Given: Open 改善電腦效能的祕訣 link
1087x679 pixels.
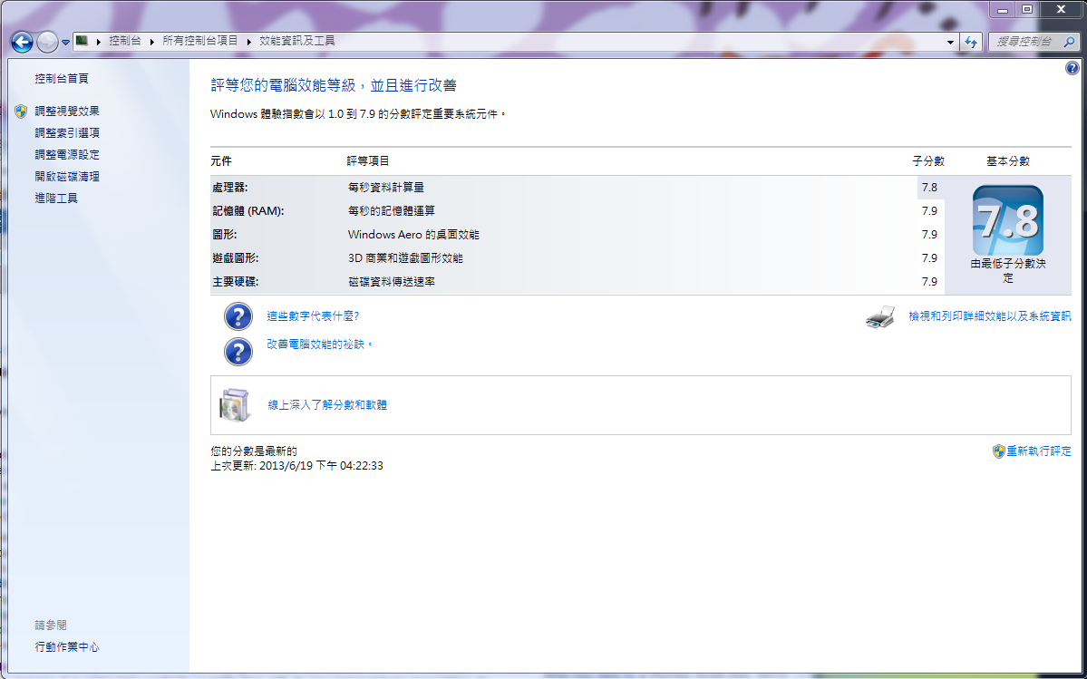Looking at the screenshot, I should (x=320, y=344).
